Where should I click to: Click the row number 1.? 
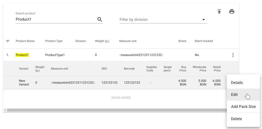[x=8, y=55]
